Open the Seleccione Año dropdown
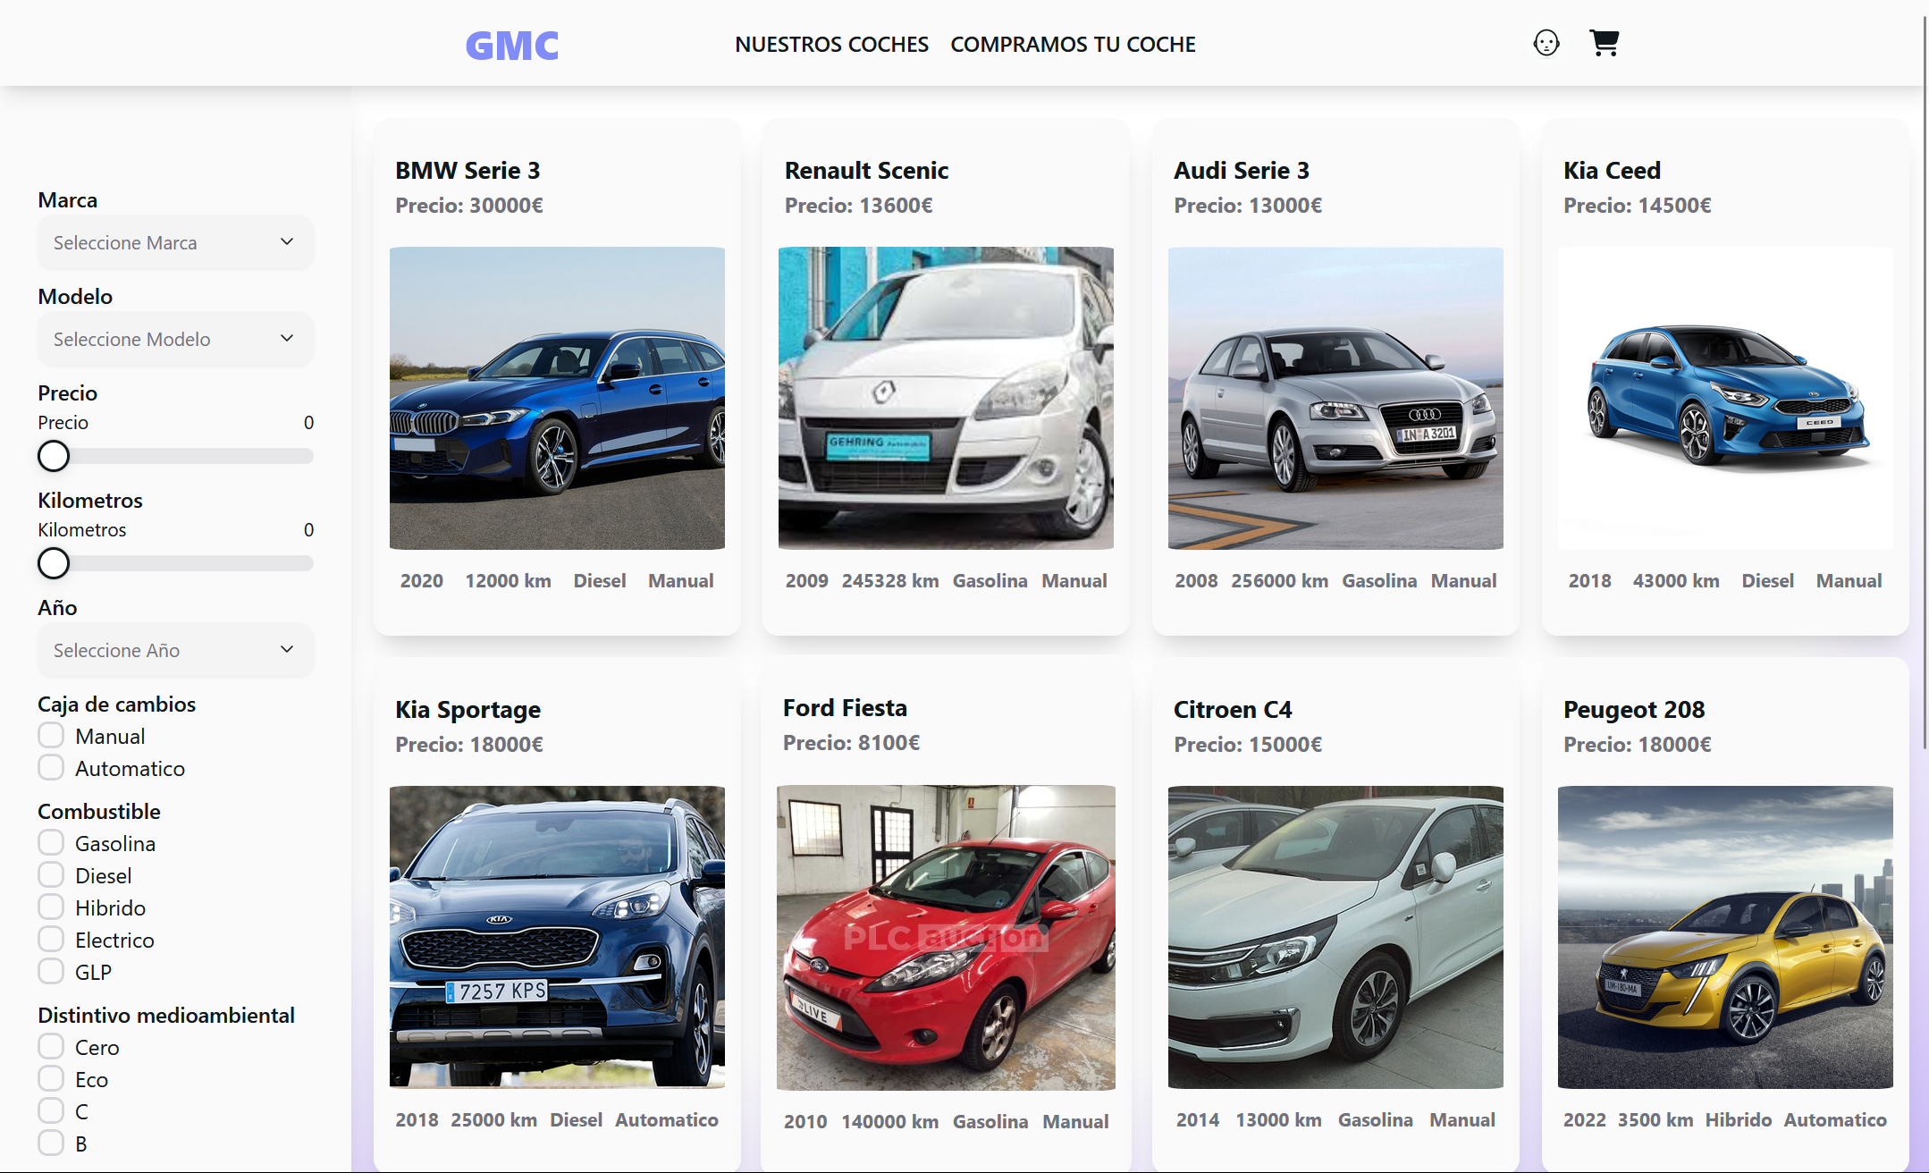The width and height of the screenshot is (1929, 1173). (x=175, y=650)
